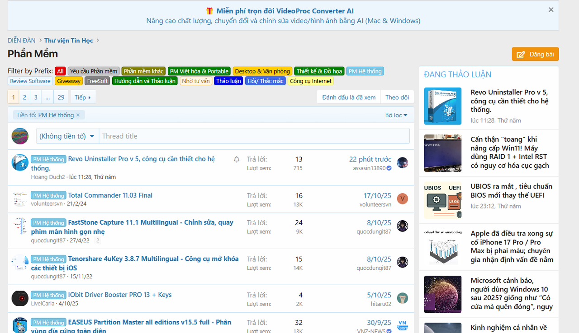Open Hoang Duch2's avatar on Revo thread
The width and height of the screenshot is (579, 333).
(20, 162)
